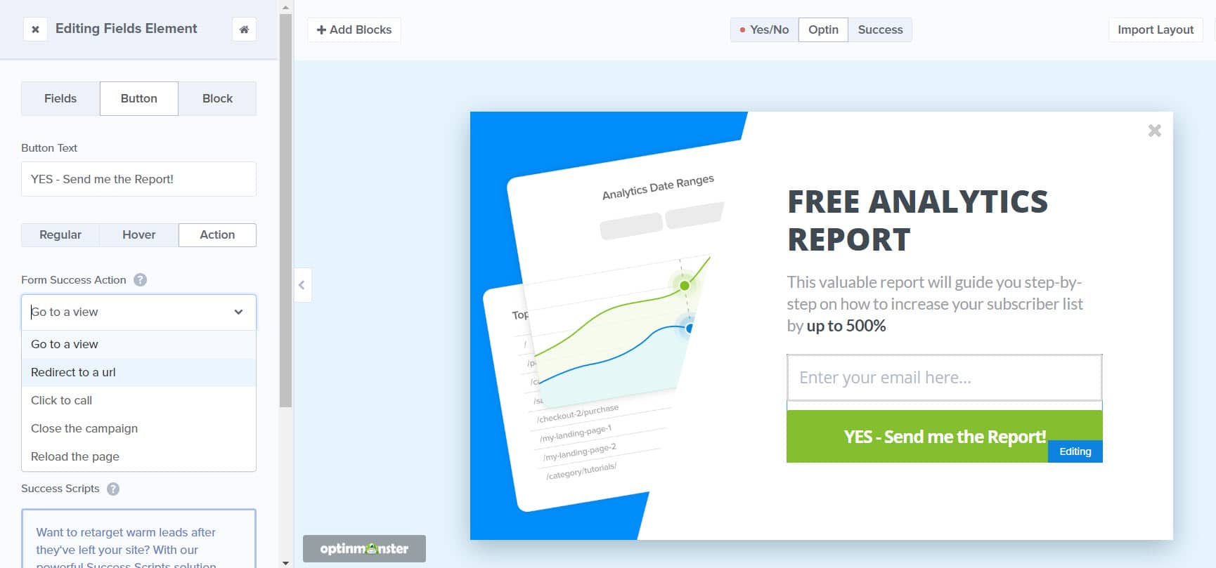
Task: Click the Button Text input field
Action: click(138, 179)
